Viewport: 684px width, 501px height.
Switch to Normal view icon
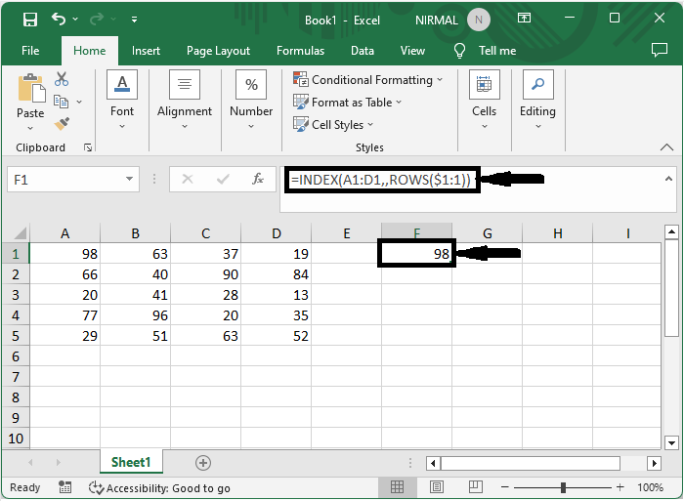click(x=397, y=486)
